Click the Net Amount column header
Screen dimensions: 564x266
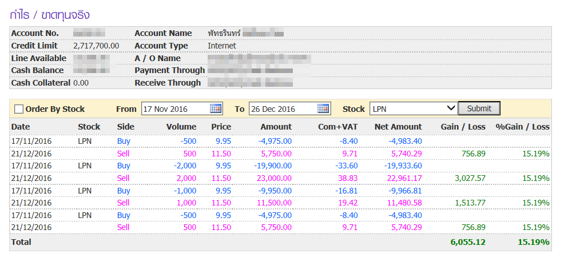398,127
